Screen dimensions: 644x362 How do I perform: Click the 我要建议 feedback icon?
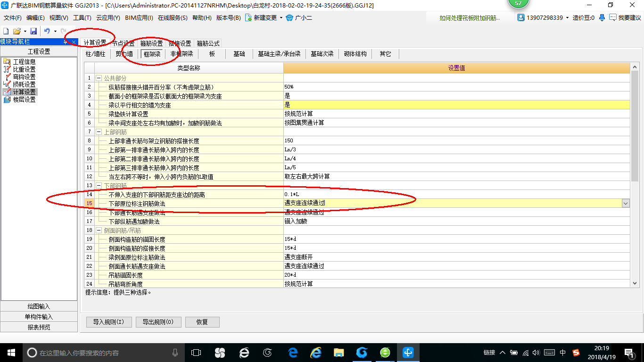613,17
